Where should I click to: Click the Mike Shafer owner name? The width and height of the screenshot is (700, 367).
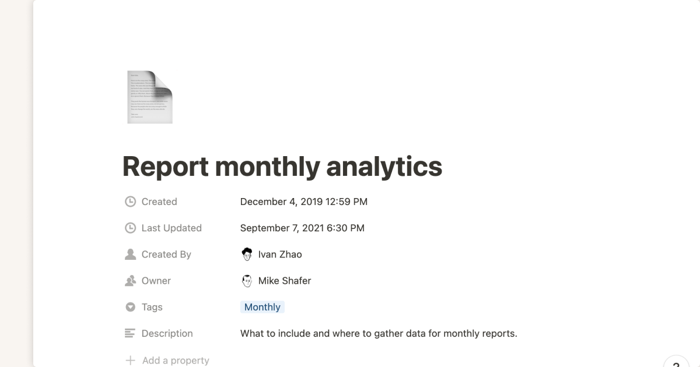coord(285,281)
